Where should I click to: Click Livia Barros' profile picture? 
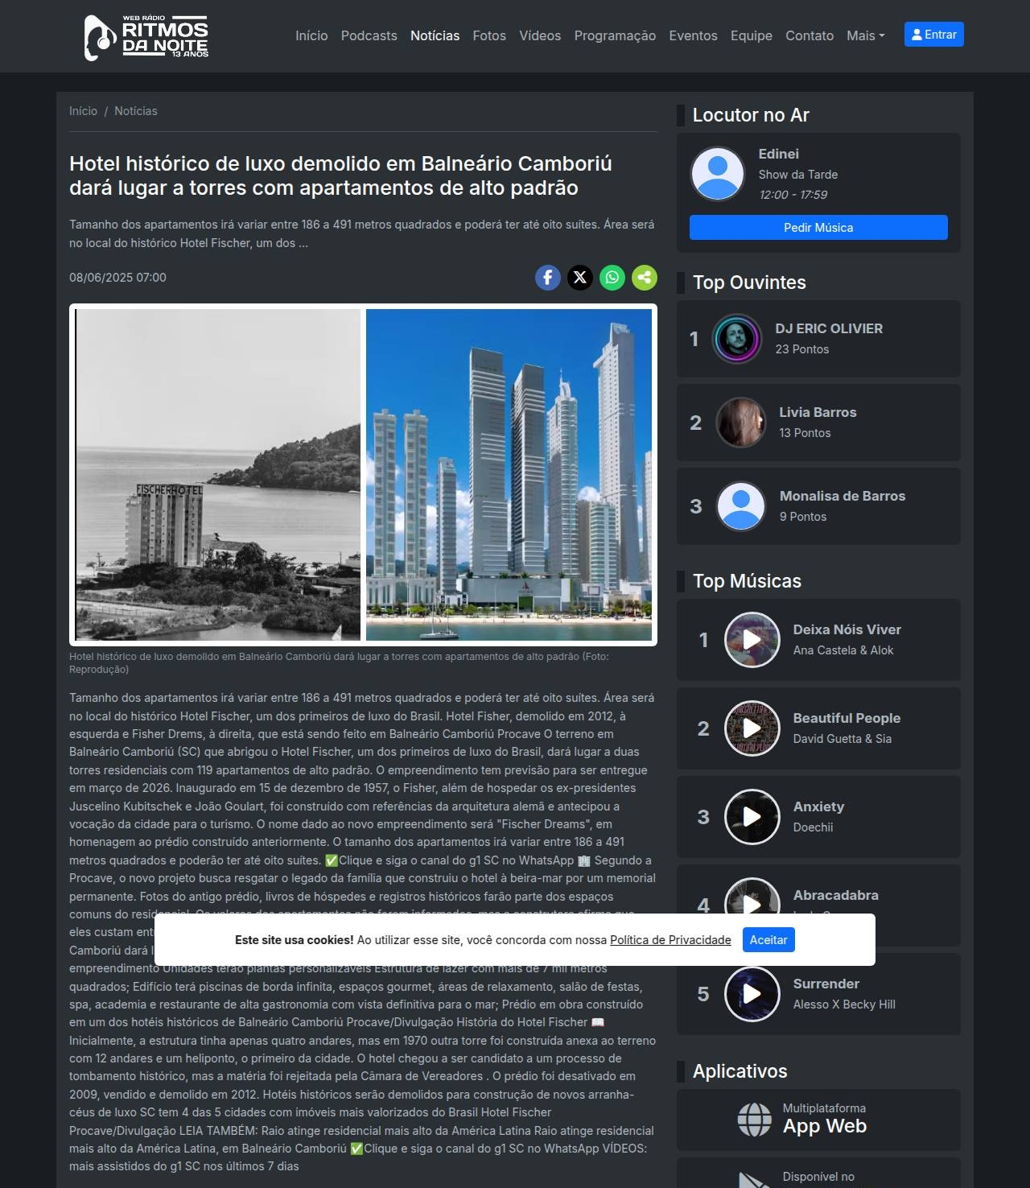click(x=740, y=423)
